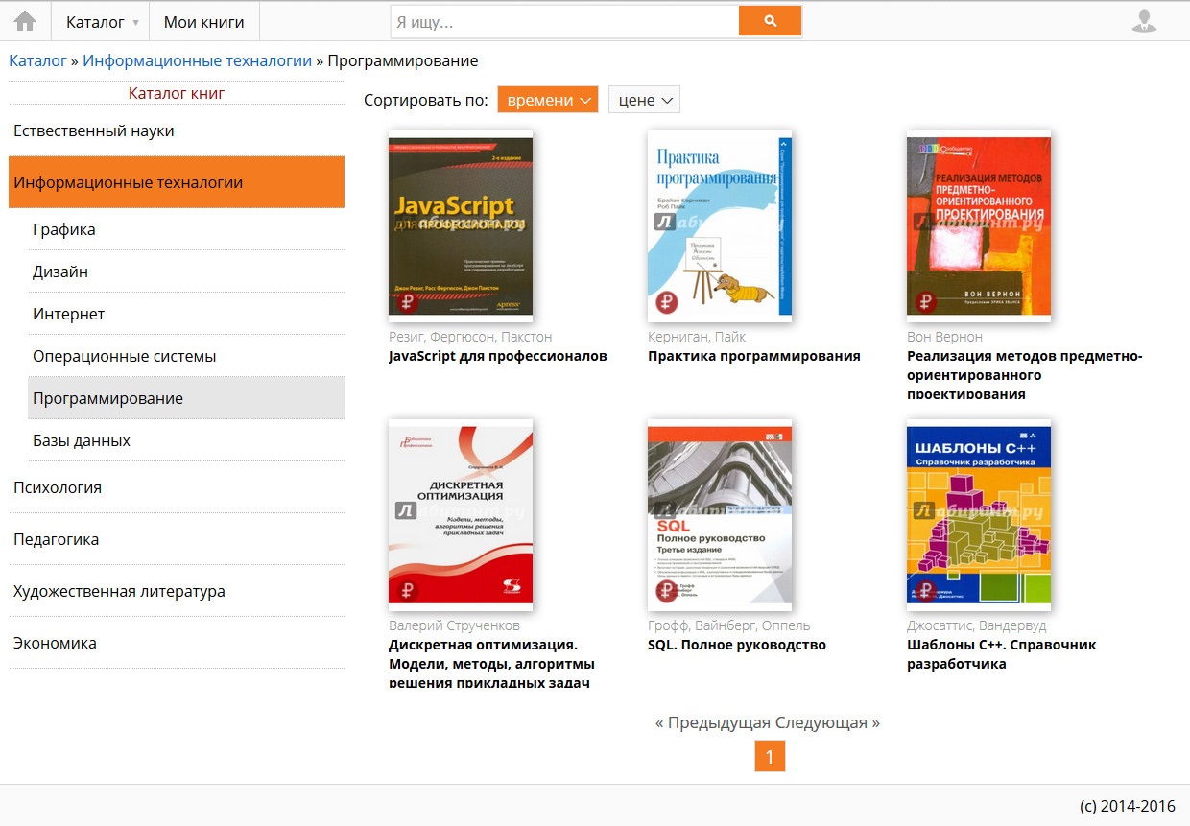Select Информационные техналогии category
The image size is (1190, 826).
177,182
